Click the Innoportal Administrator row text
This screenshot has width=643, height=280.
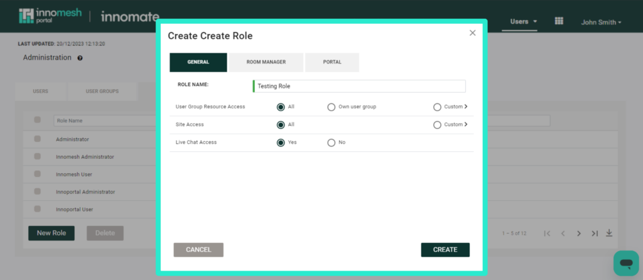pos(85,191)
